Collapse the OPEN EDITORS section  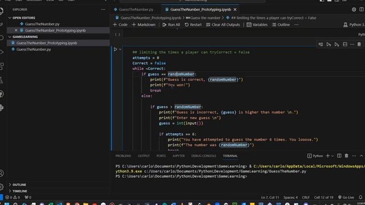(x=24, y=18)
